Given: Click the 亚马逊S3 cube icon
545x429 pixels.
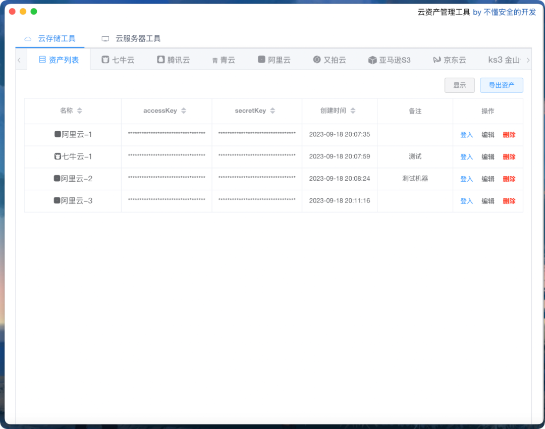Looking at the screenshot, I should tap(372, 60).
